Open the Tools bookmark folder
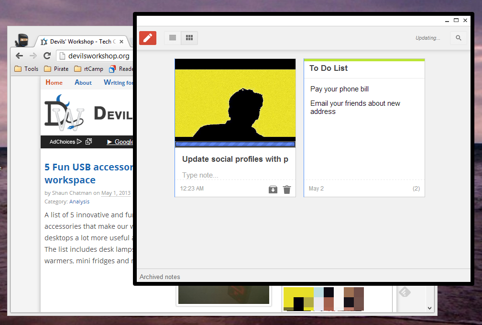Screen dimensions: 482x325 [x=26, y=68]
